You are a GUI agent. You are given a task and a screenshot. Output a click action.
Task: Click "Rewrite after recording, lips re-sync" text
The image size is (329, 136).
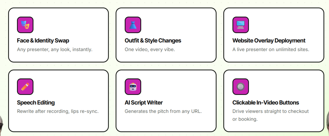58,111
